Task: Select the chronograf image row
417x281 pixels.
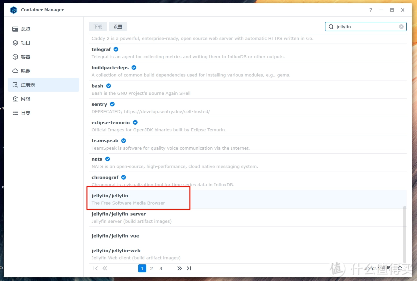Action: point(247,181)
